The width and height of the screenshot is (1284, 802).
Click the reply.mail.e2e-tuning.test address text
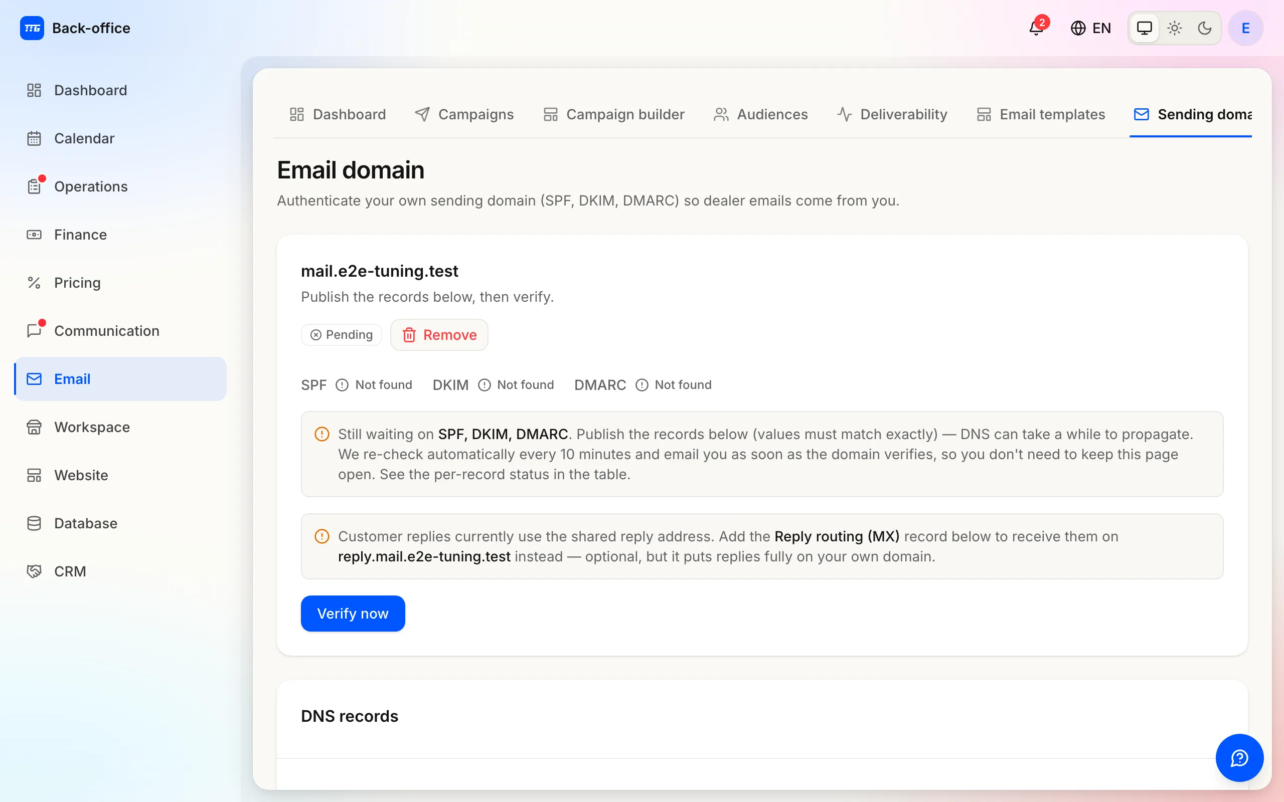pyautogui.click(x=424, y=557)
